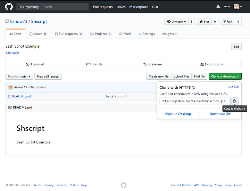Open the API footer link

[196, 185]
